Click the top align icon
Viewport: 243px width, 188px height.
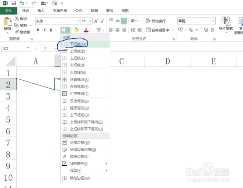111,21
